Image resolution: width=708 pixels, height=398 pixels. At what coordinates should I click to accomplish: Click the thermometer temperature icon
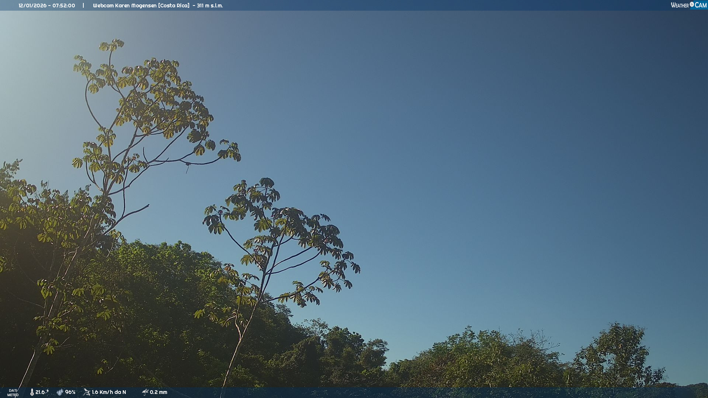(32, 392)
